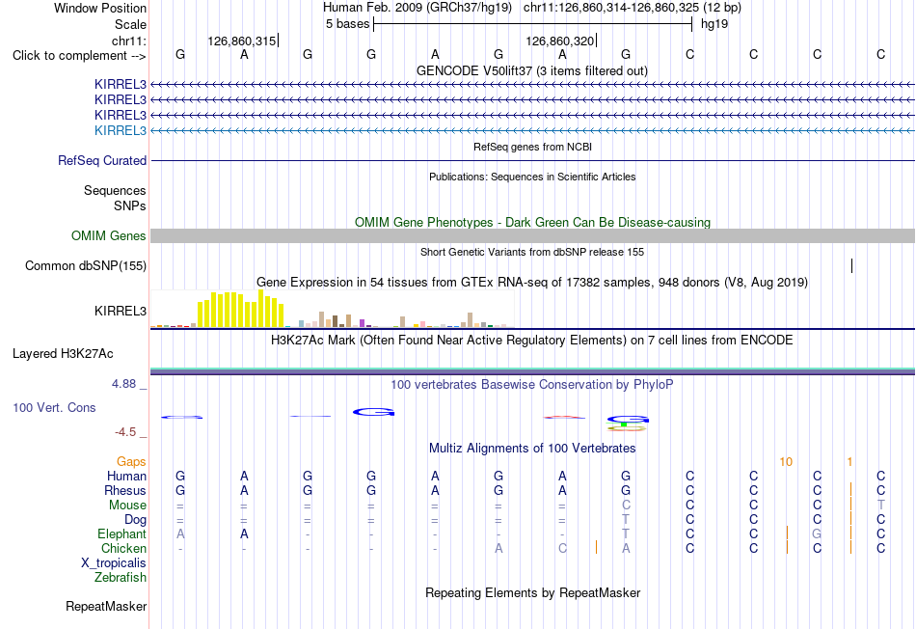Viewport: 916px width, 629px height.
Task: Click the GTEx KIRREL3 label beside chart
Action: (121, 311)
